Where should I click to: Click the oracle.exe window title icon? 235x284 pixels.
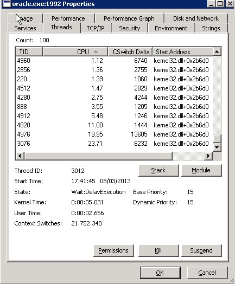tap(7, 4)
